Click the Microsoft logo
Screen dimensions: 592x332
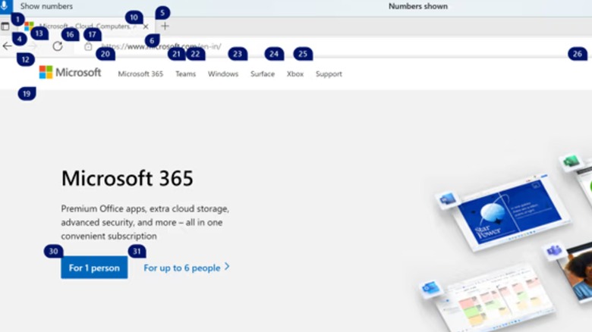click(x=70, y=72)
